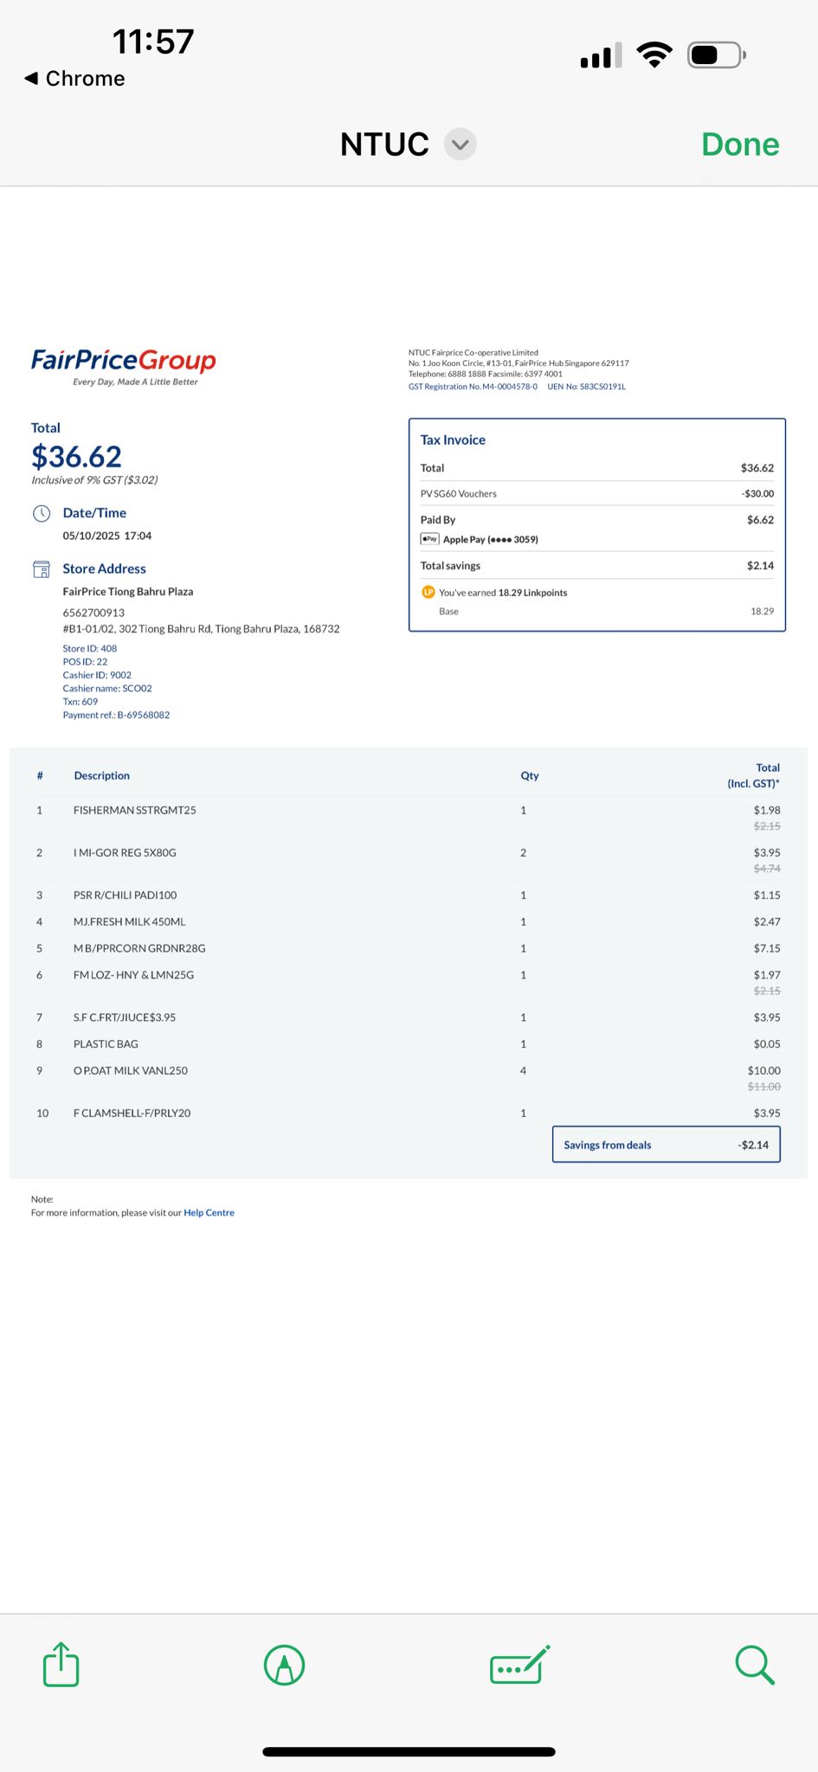The image size is (818, 1772).
Task: Select item FISHERMAN SSTRGMT25
Action: (135, 811)
